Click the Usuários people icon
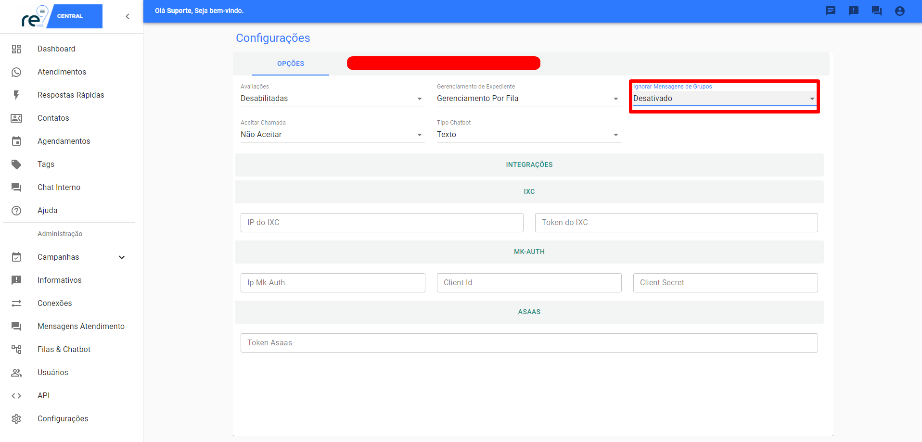The width and height of the screenshot is (922, 442). [16, 373]
